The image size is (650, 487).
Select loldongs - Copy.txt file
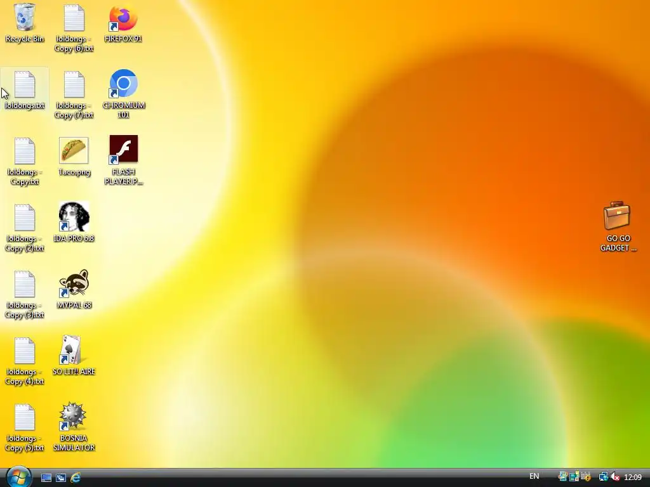25,161
